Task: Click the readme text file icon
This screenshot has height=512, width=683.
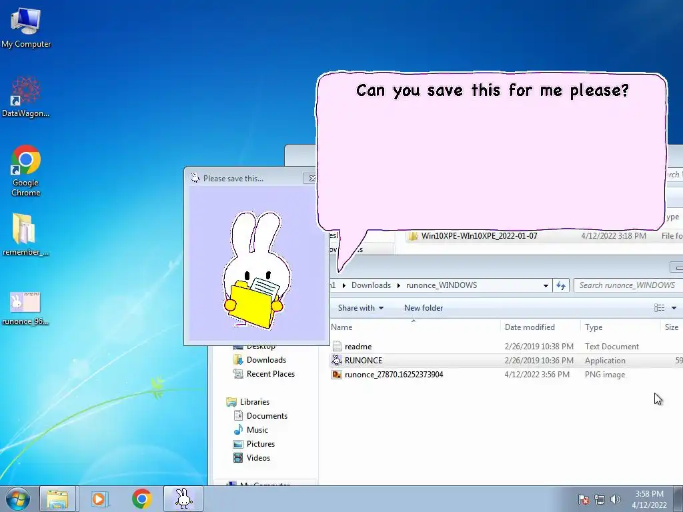Action: click(337, 346)
